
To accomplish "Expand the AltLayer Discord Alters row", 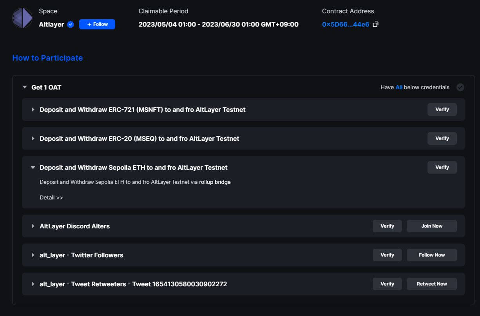I will click(x=33, y=226).
